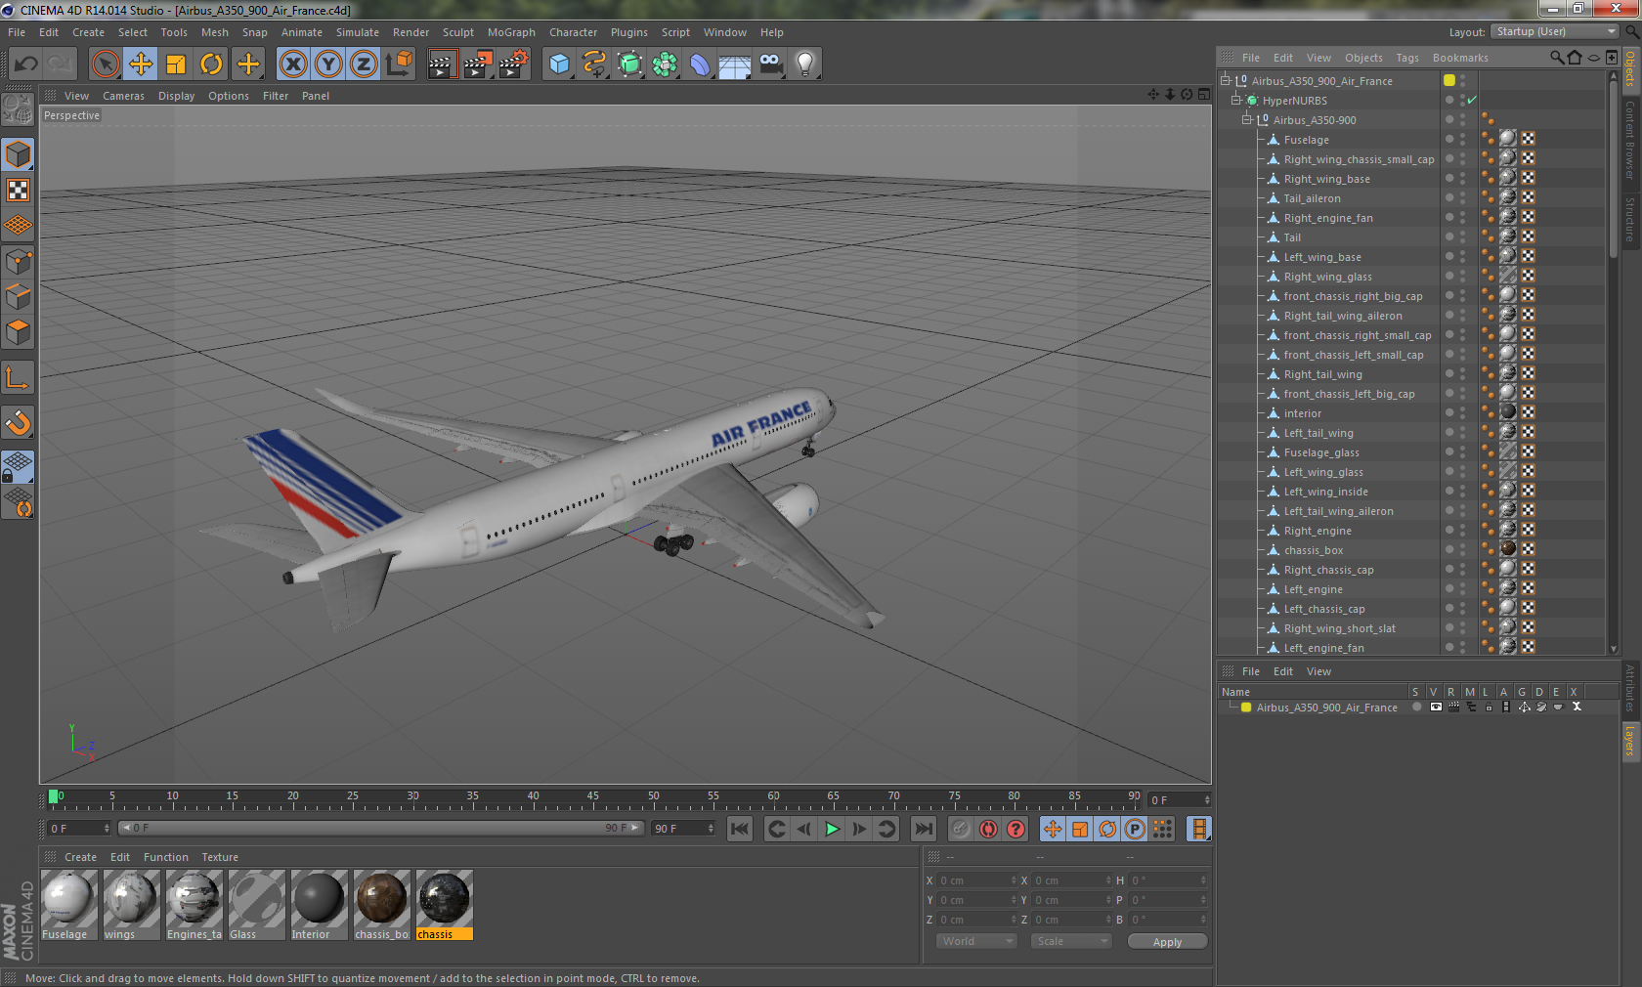Open the viewport Cameras menu
The height and width of the screenshot is (987, 1642).
click(x=123, y=96)
